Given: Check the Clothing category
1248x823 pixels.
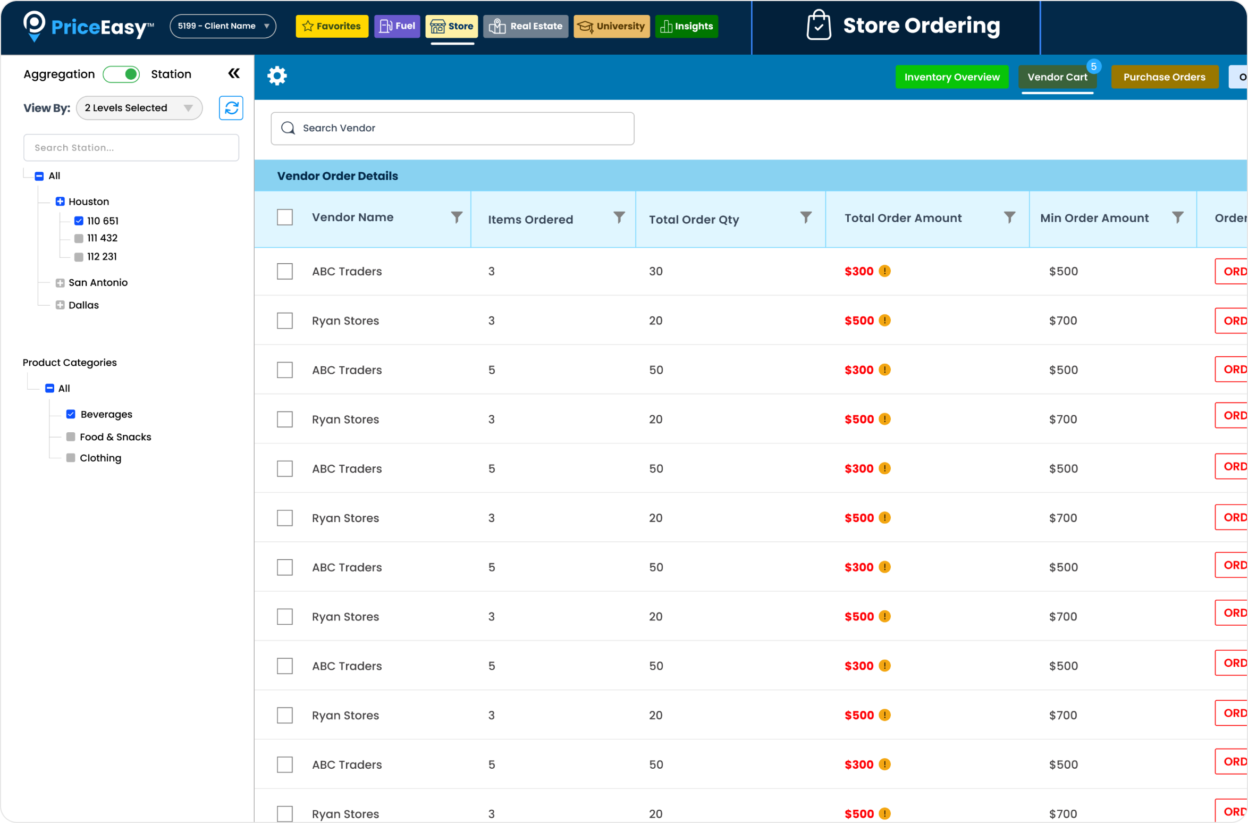Looking at the screenshot, I should point(71,458).
